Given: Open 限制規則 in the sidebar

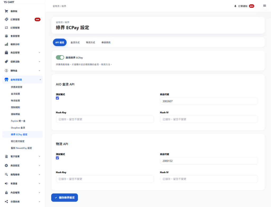Looking at the screenshot, I should tap(15, 107).
